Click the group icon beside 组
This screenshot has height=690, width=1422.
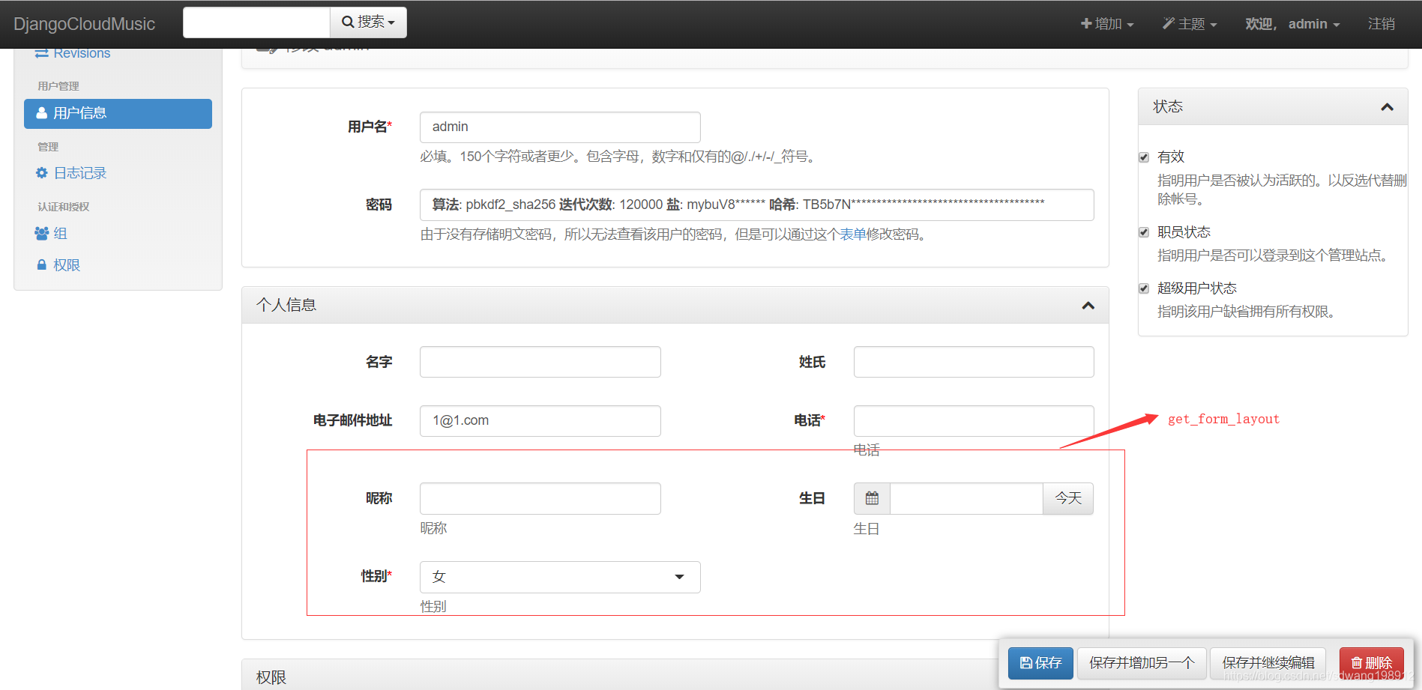[42, 234]
